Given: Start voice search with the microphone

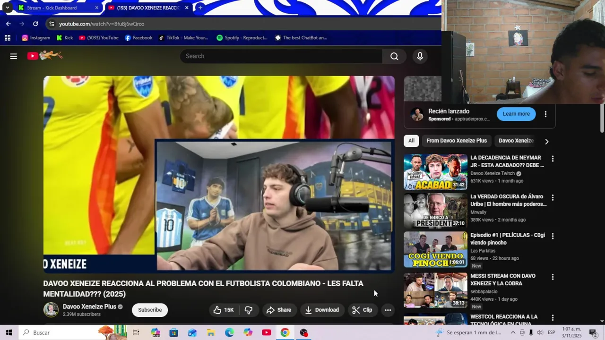Looking at the screenshot, I should tap(420, 56).
